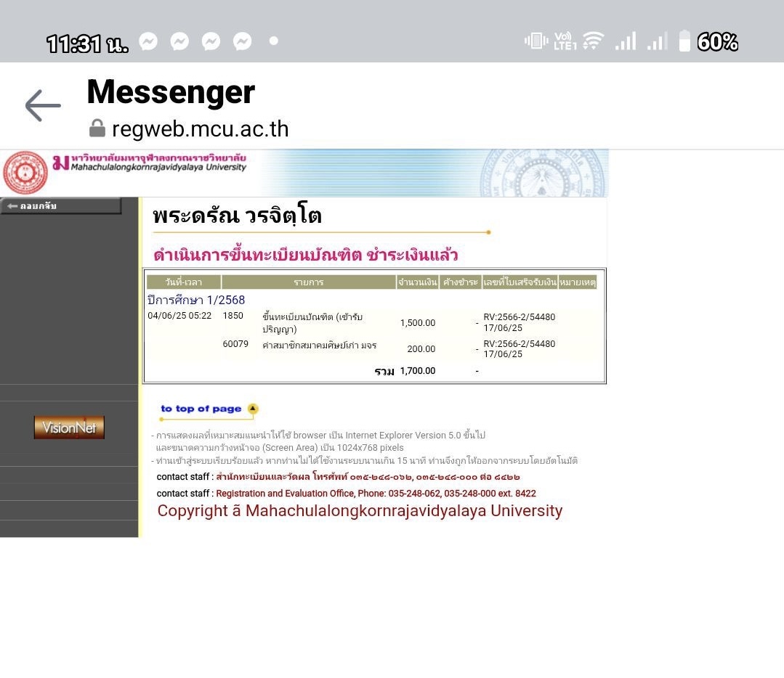Click the "to top of page" link text
Viewport: 784px width, 678px height.
(201, 409)
